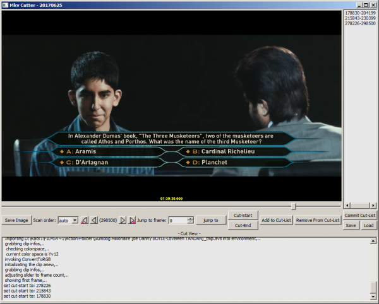Click the video preview frame

171,106
